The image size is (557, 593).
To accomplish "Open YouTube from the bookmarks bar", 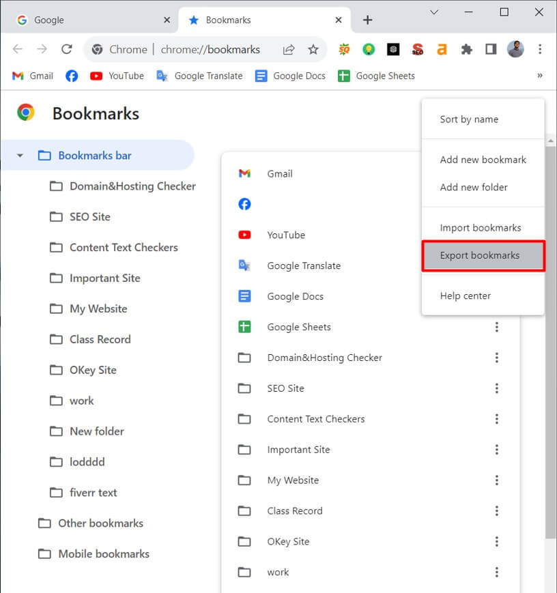I will (x=117, y=76).
